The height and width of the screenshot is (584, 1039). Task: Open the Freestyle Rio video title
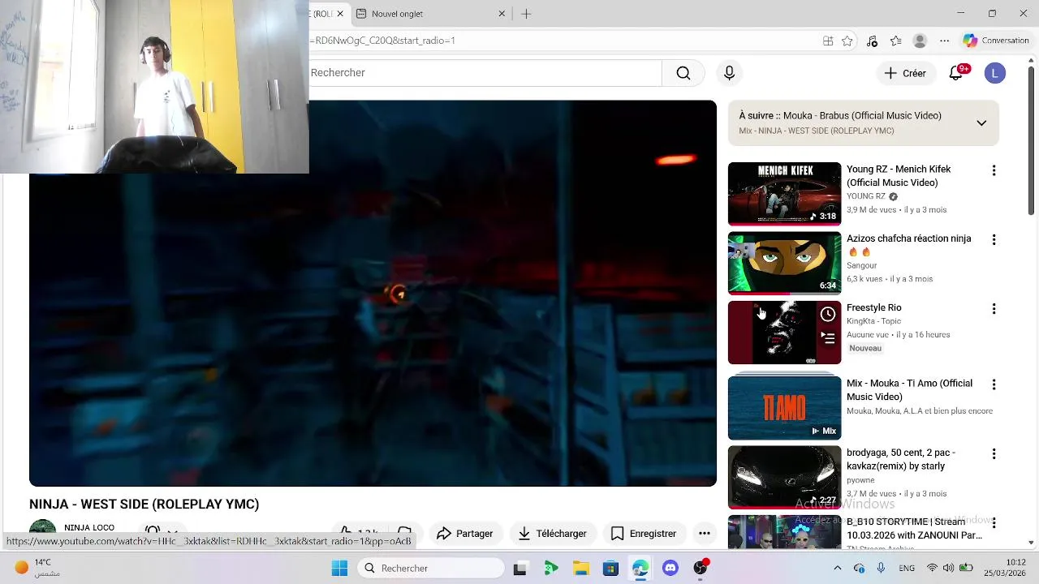tap(873, 307)
